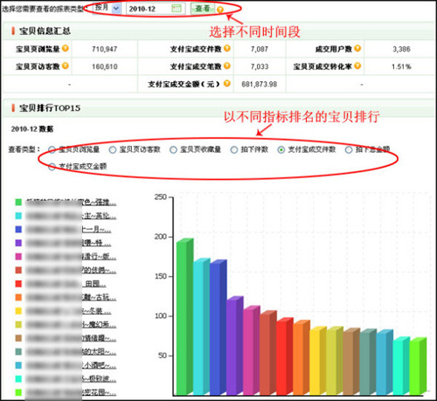Click the cyan legend swatch beside 主~英伦...

tap(18, 216)
